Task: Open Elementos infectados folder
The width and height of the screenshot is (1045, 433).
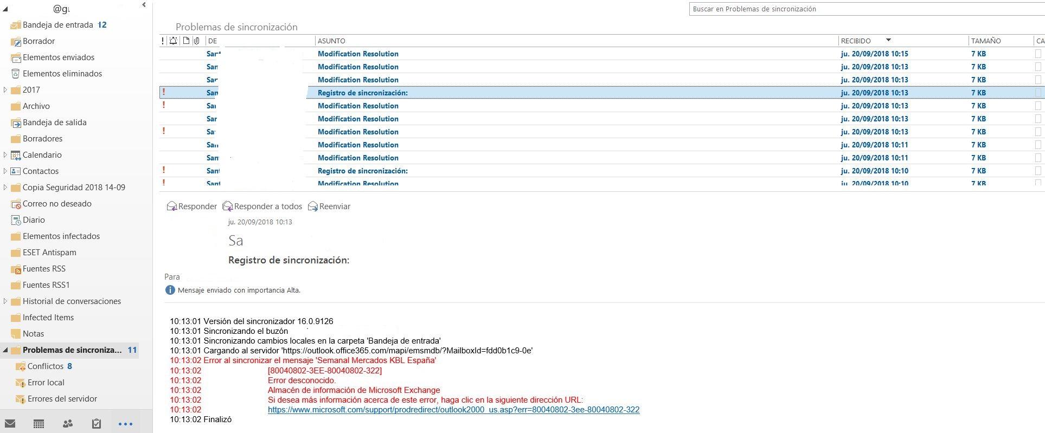Action: point(55,236)
